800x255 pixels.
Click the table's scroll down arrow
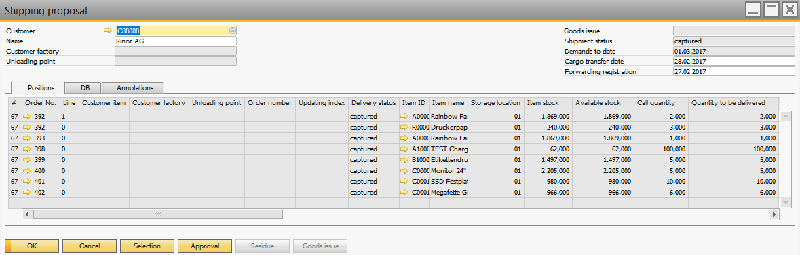click(786, 203)
